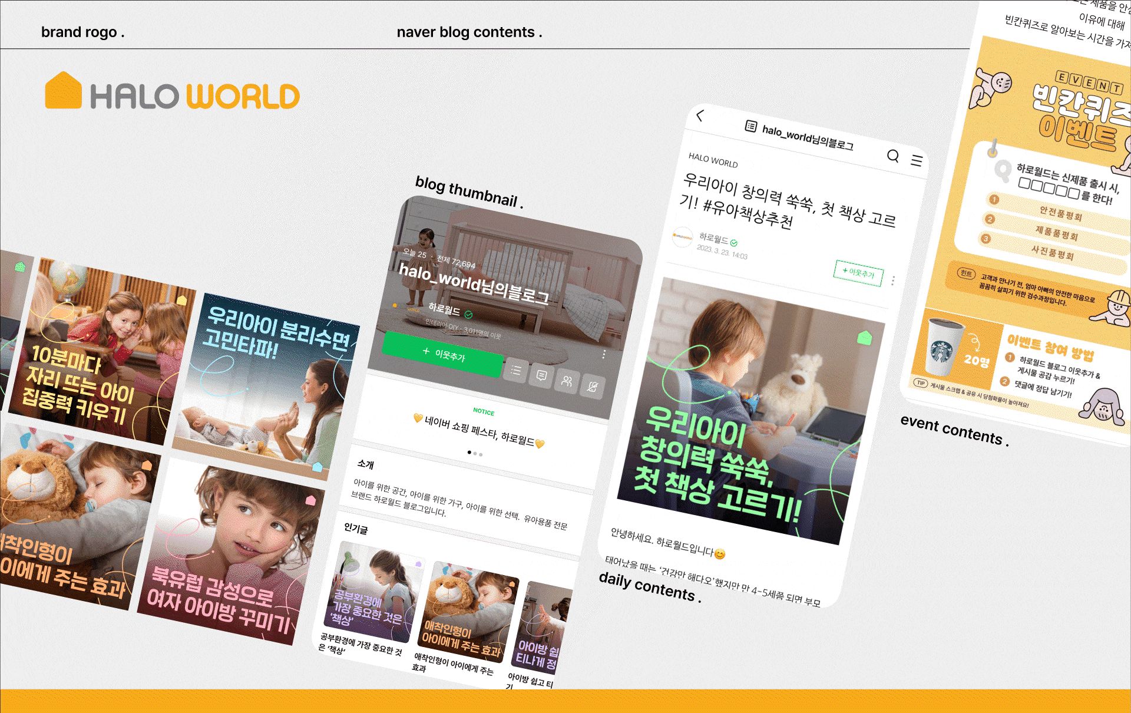Click the 힌트 badge in the quiz event
Image resolution: width=1131 pixels, height=713 pixels.
[x=966, y=273]
